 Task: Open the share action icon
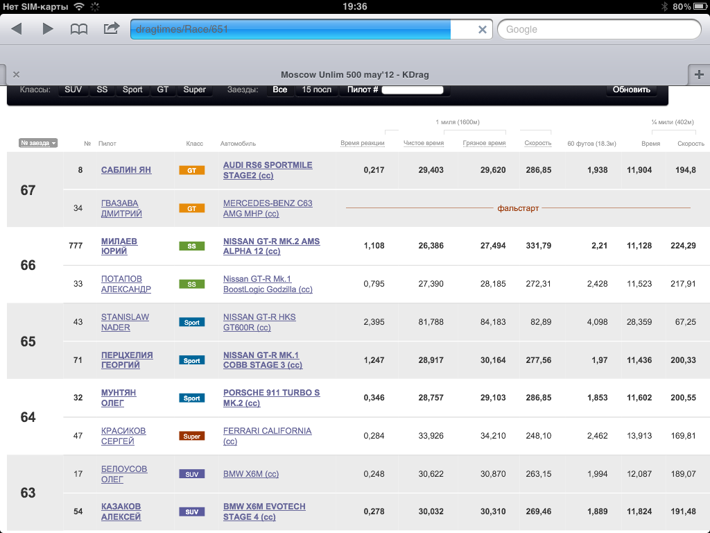[112, 28]
